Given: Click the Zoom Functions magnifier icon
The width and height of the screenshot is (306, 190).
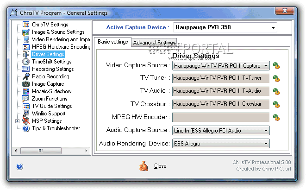Looking at the screenshot, I should (25, 99).
